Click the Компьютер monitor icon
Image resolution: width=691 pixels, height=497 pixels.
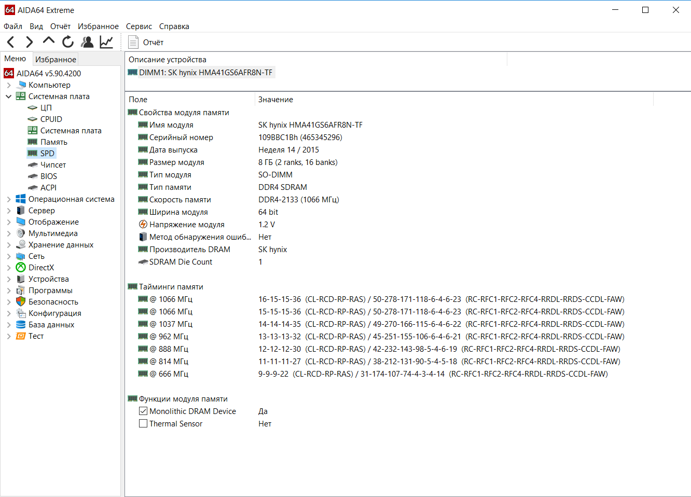point(21,85)
